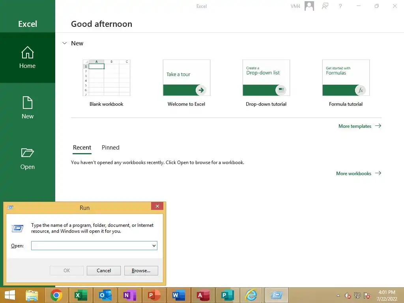Open the Drop-down tutorial template
Viewport: 404px width, 303px height.
click(x=266, y=83)
